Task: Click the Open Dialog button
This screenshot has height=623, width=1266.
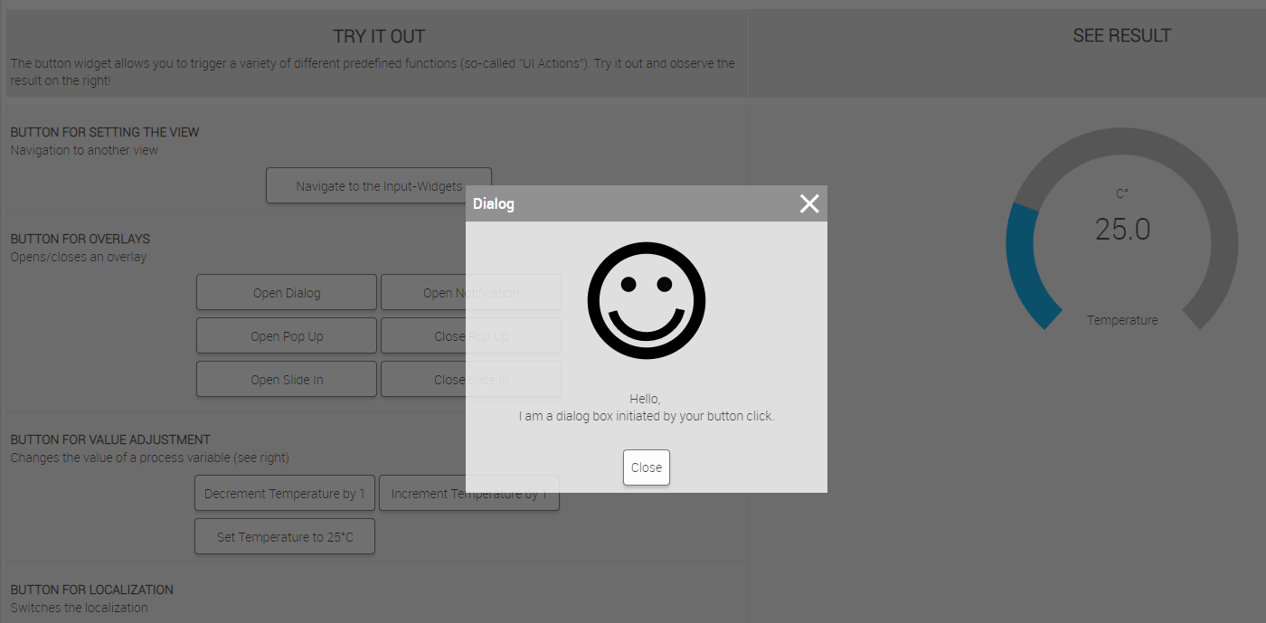Action: [x=287, y=292]
